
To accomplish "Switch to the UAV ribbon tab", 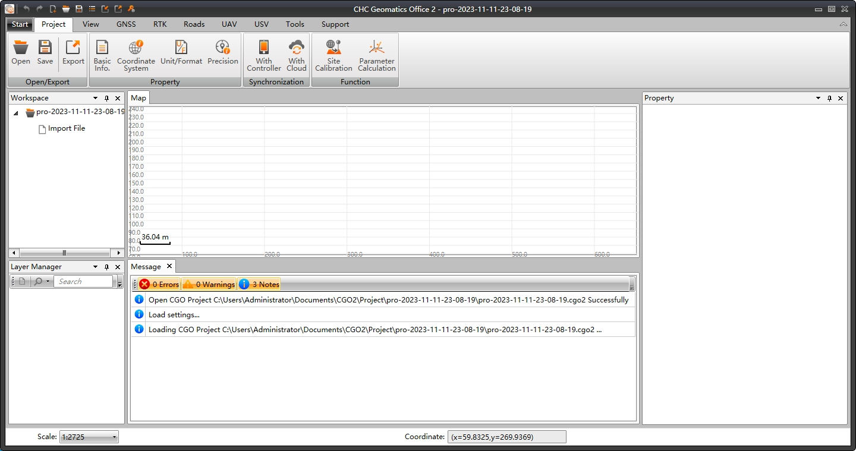I will (229, 24).
